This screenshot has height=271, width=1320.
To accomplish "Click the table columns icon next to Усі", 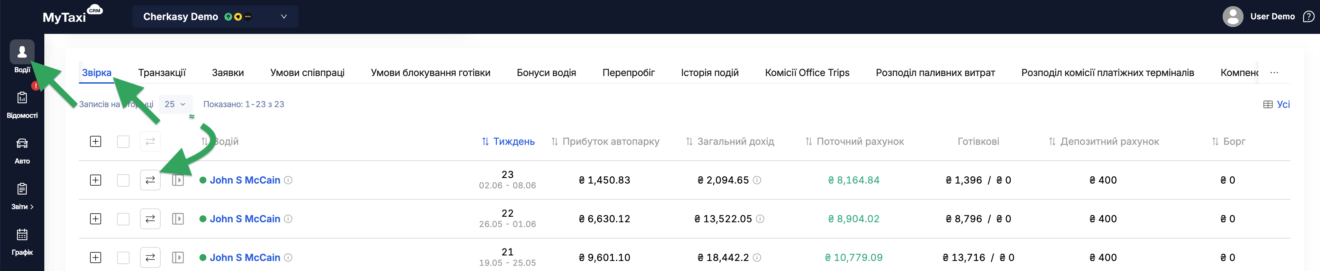I will [x=1268, y=104].
